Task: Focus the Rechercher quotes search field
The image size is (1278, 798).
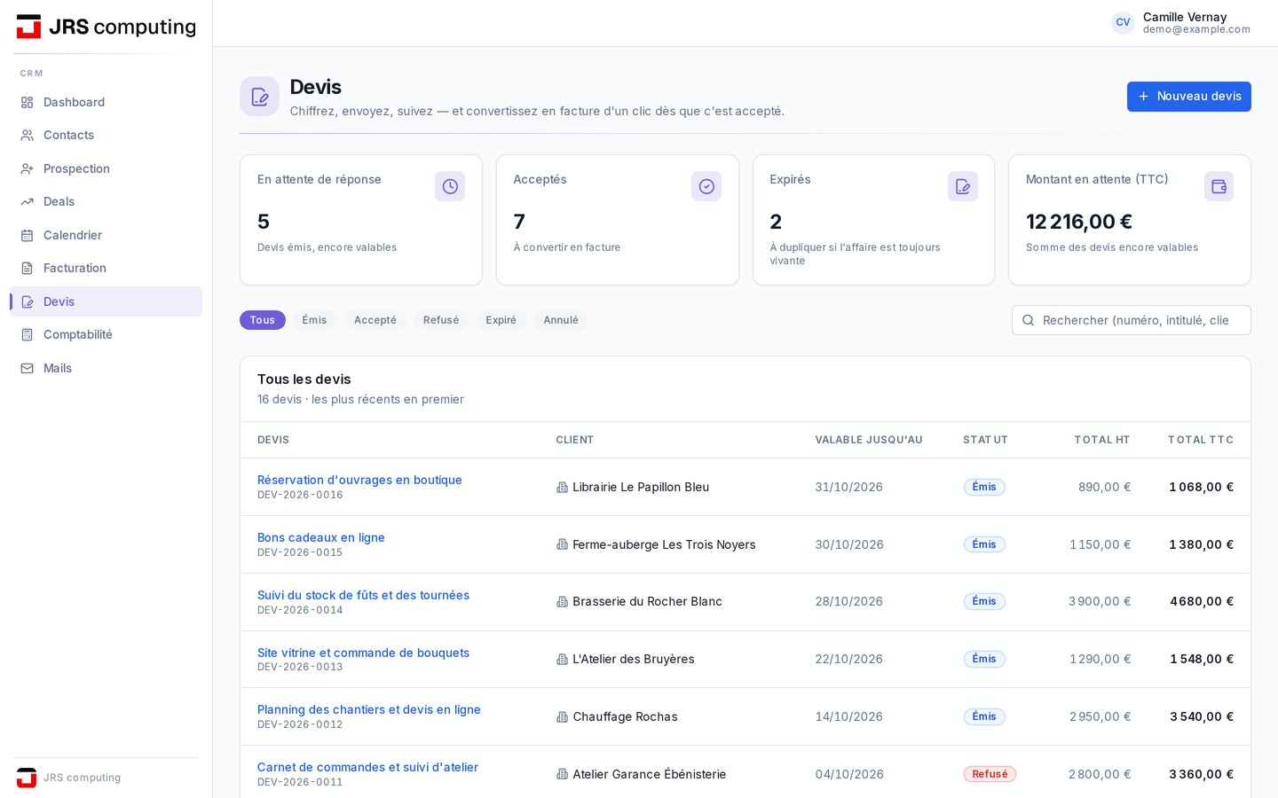Action: (x=1132, y=320)
